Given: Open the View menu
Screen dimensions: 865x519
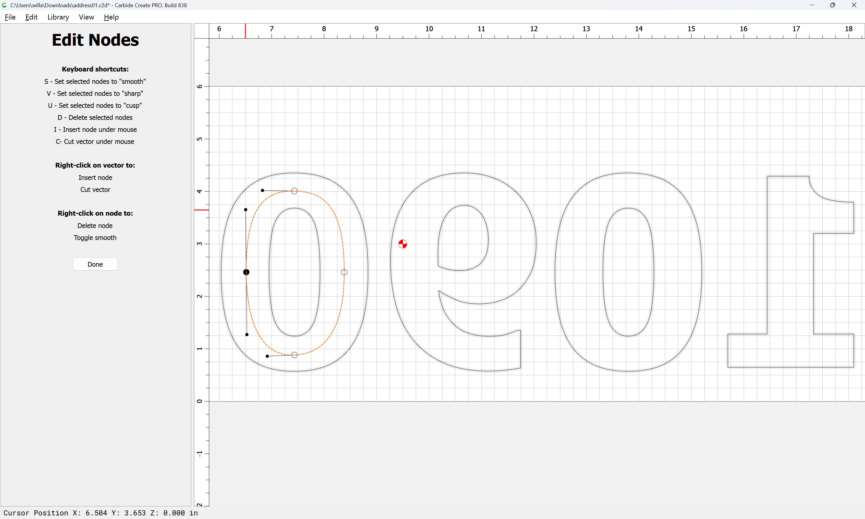Looking at the screenshot, I should (x=86, y=17).
